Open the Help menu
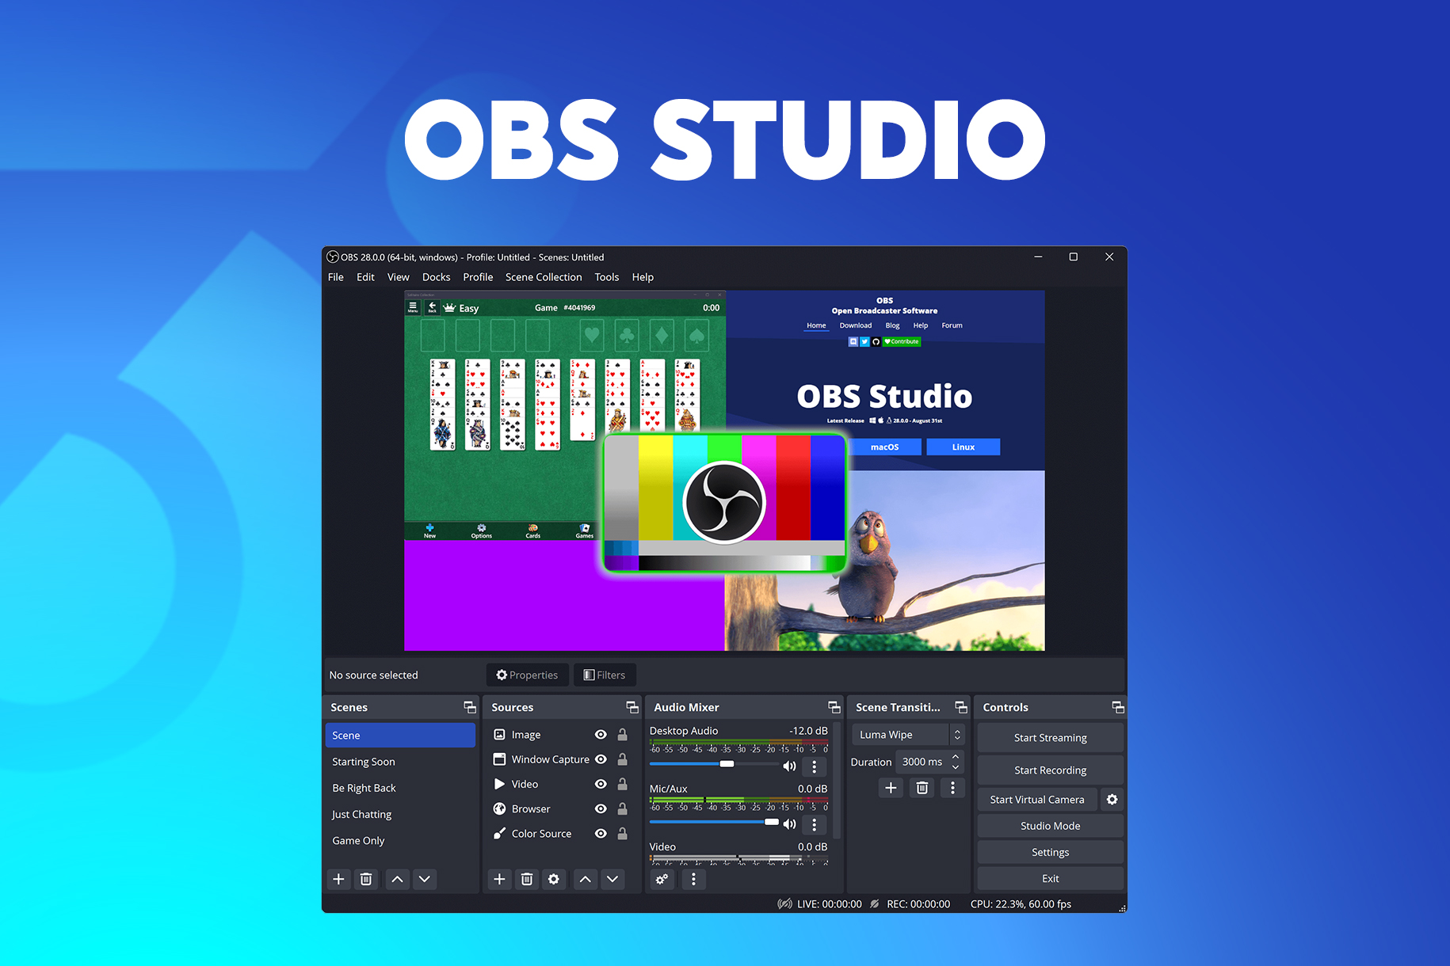Image resolution: width=1450 pixels, height=966 pixels. tap(643, 277)
